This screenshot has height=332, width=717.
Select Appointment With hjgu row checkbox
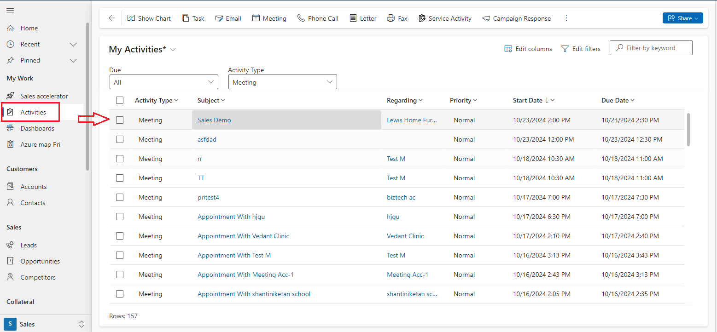[120, 217]
